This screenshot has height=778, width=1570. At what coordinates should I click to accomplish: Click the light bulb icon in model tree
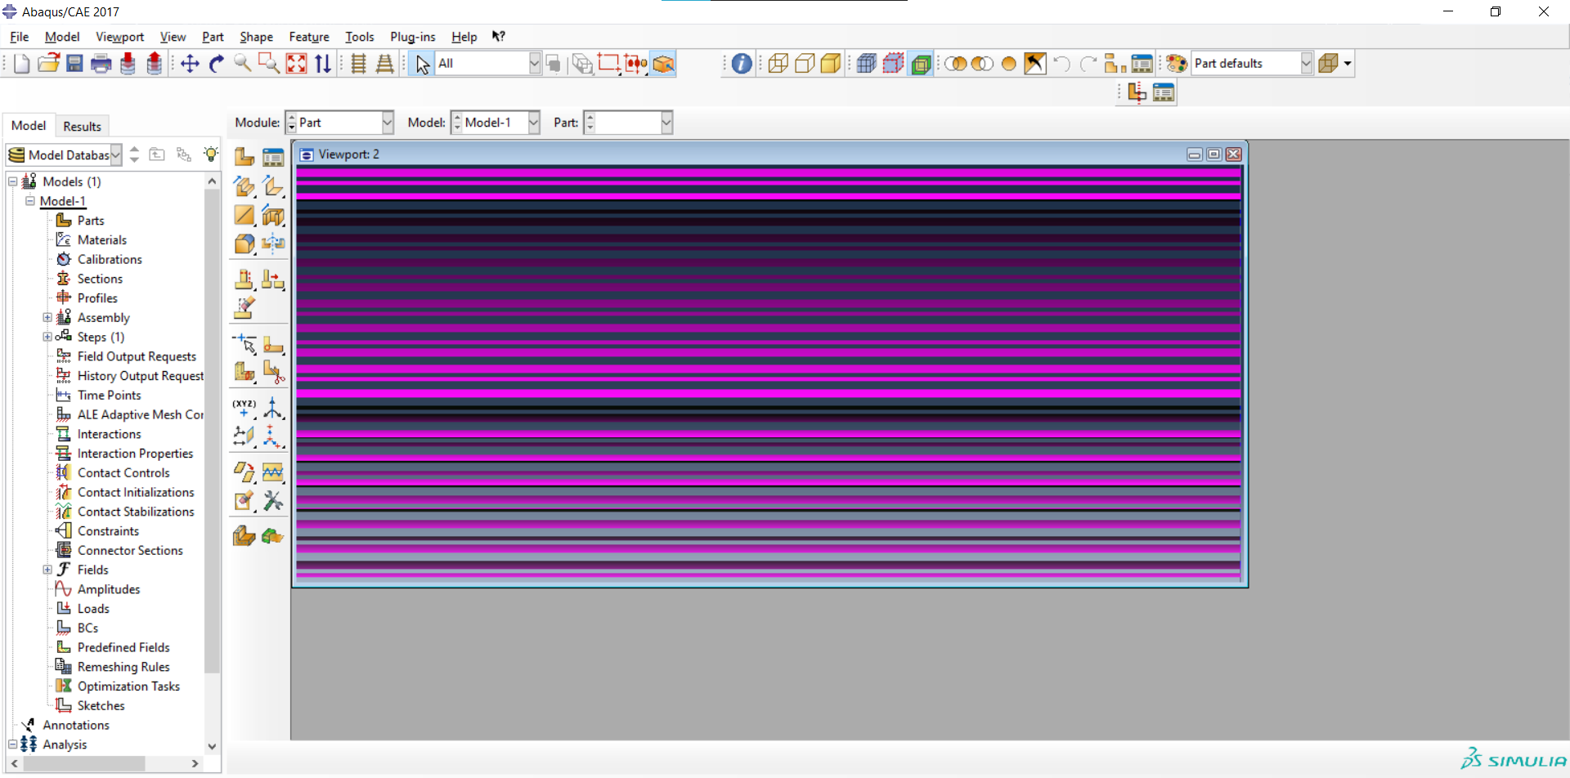point(211,154)
